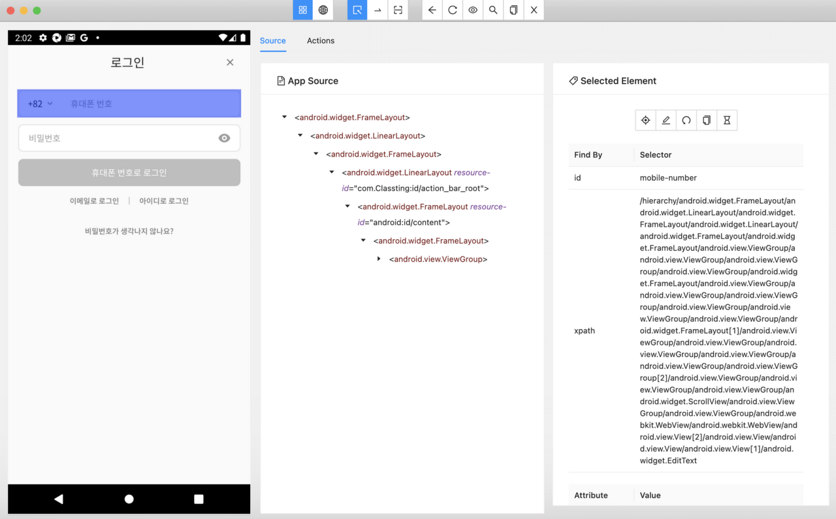836x519 pixels.
Task: Click the 휴대폰 번호로 로그인 button
Action: coord(129,172)
